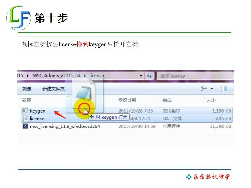Sort files by the 修改日期 column header
The image size is (251, 188).
point(127,100)
